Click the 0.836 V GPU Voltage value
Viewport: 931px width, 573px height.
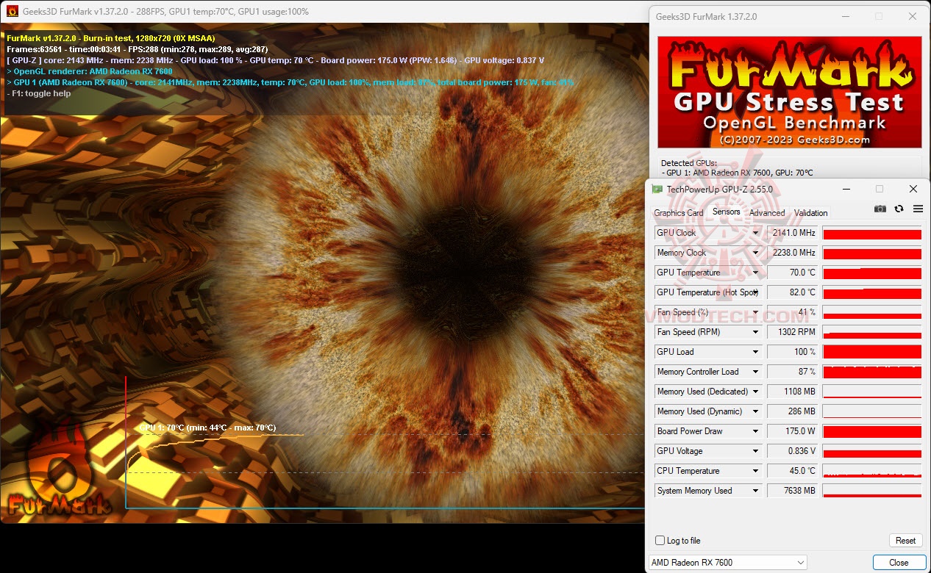(x=793, y=451)
